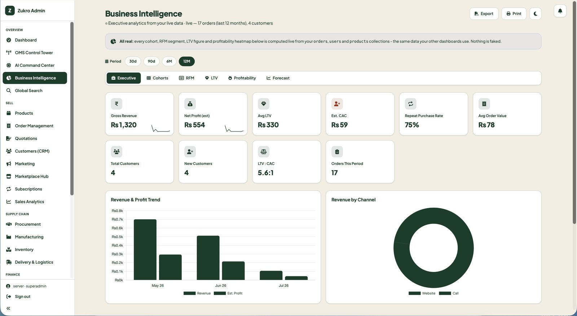Click the server superadmin user icon

(x=8, y=286)
